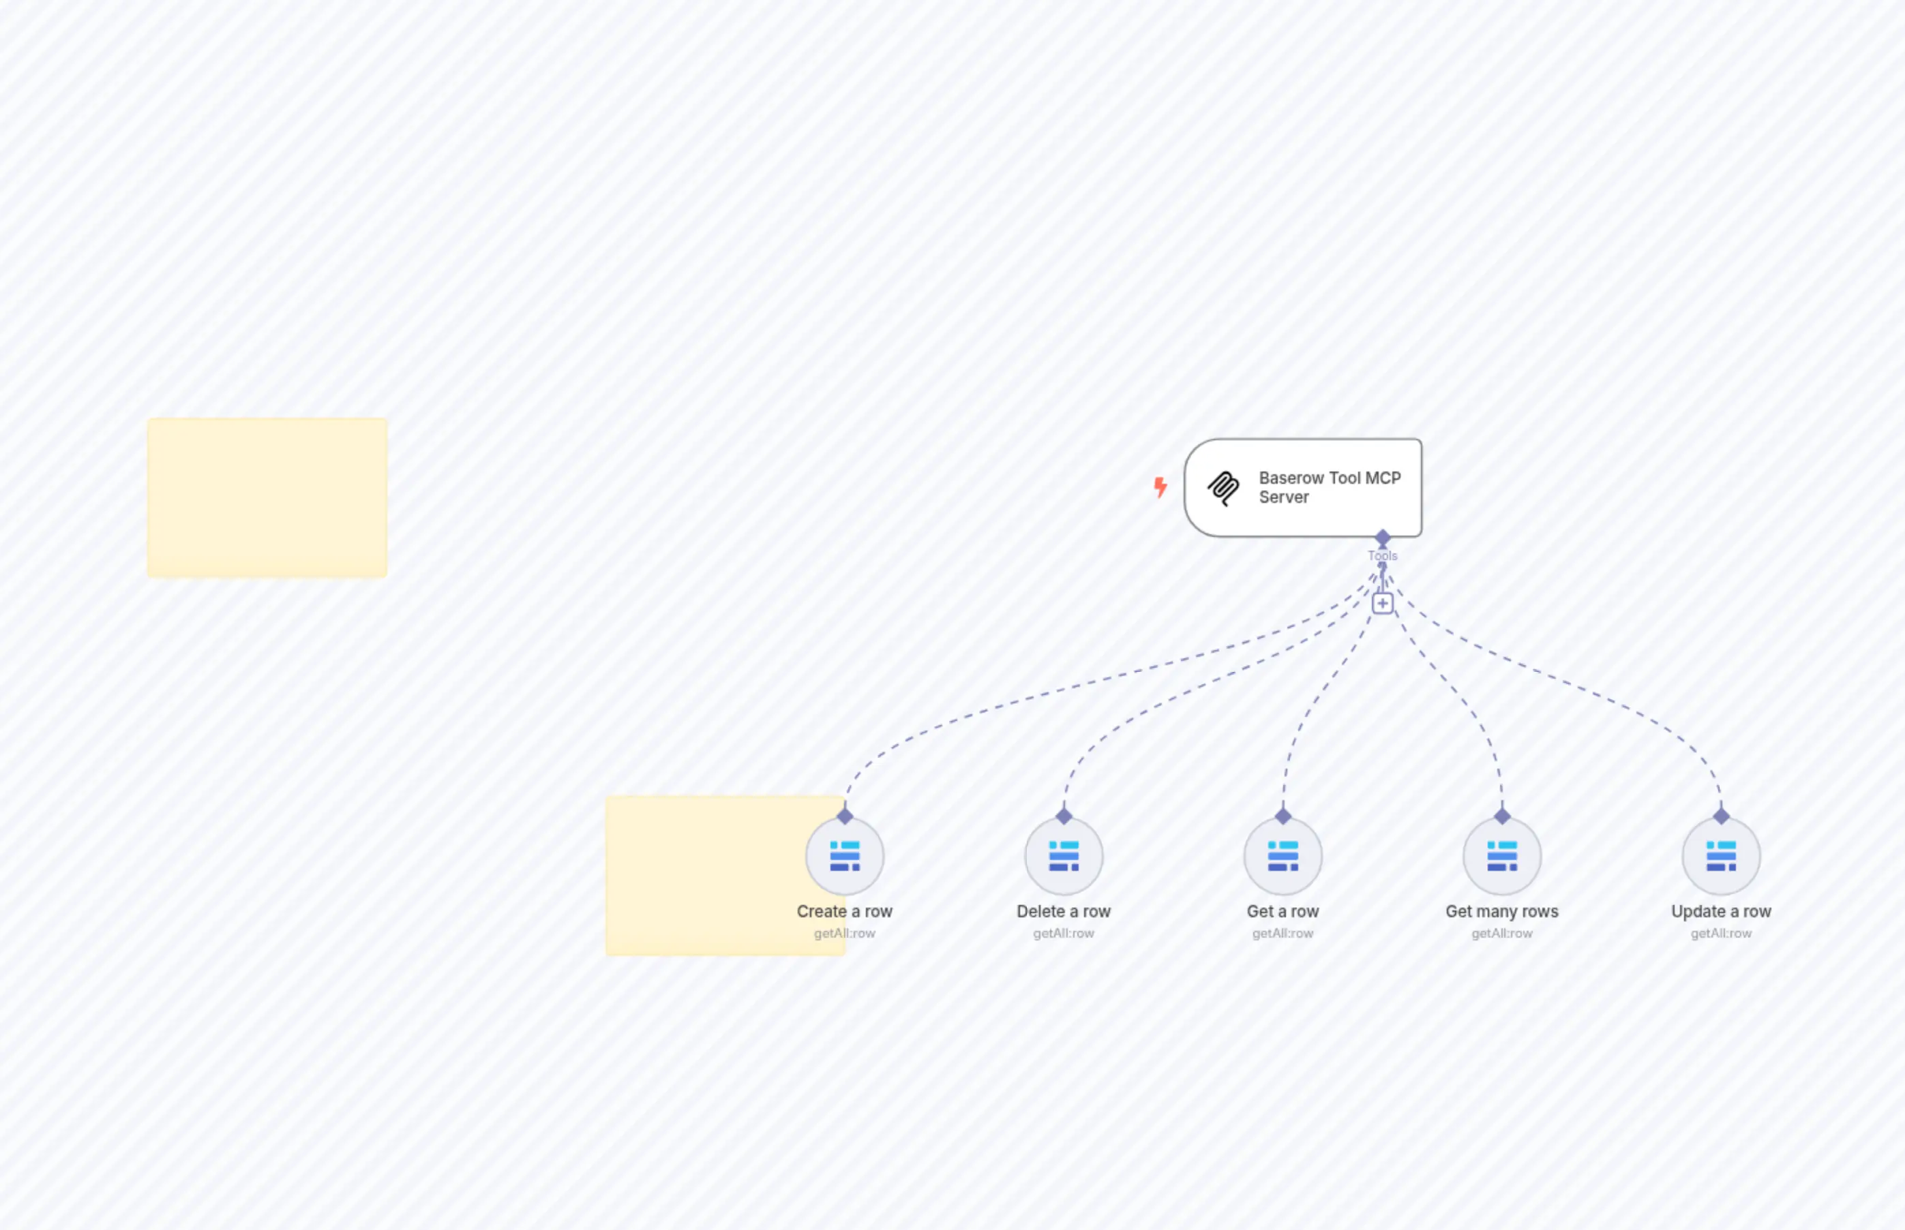Click the getAll:row label under Get a row
1905x1230 pixels.
point(1282,933)
